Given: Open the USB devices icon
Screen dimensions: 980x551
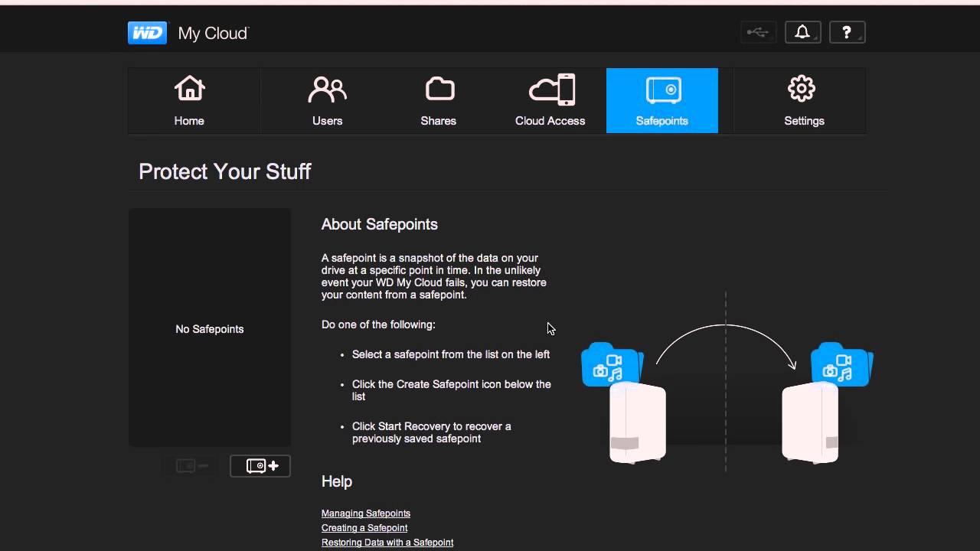Looking at the screenshot, I should [758, 32].
